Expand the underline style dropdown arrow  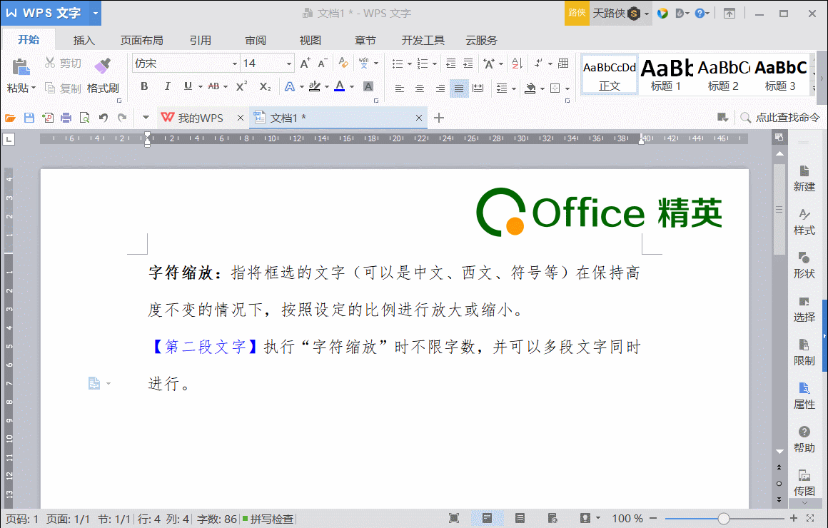(201, 86)
